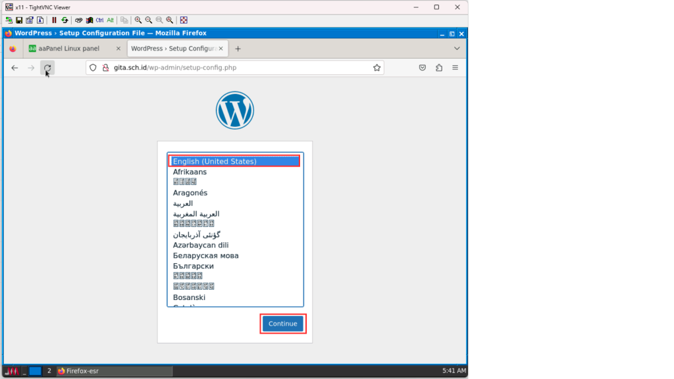Open the Firefox extensions puzzle icon

[x=439, y=68]
